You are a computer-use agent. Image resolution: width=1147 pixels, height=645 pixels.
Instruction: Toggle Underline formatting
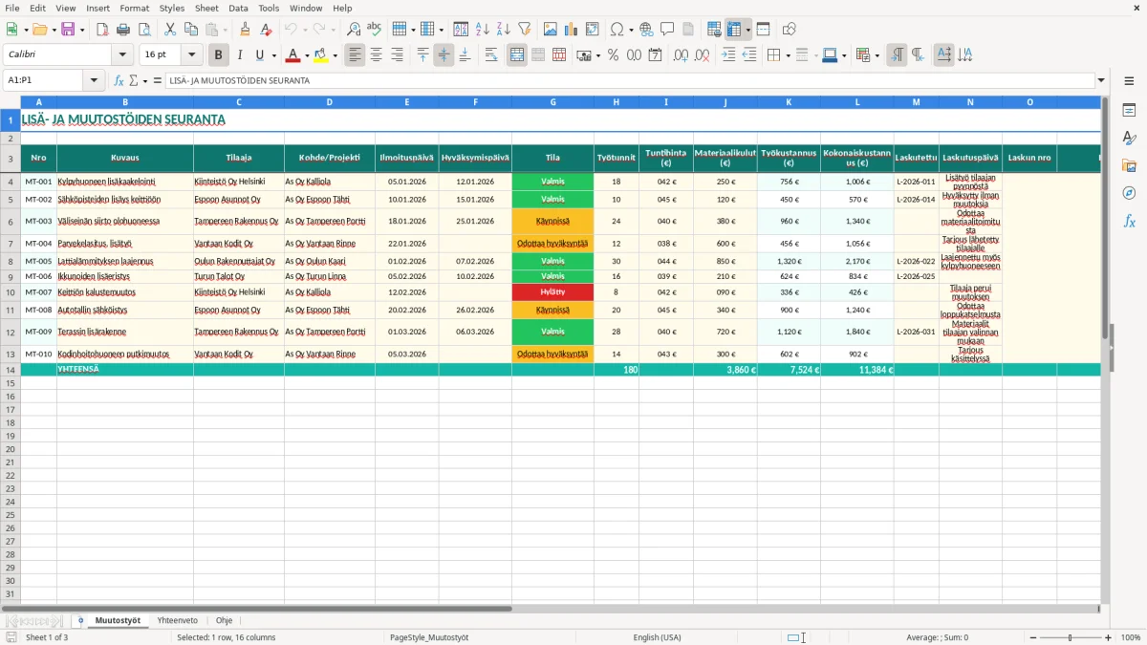click(x=260, y=55)
